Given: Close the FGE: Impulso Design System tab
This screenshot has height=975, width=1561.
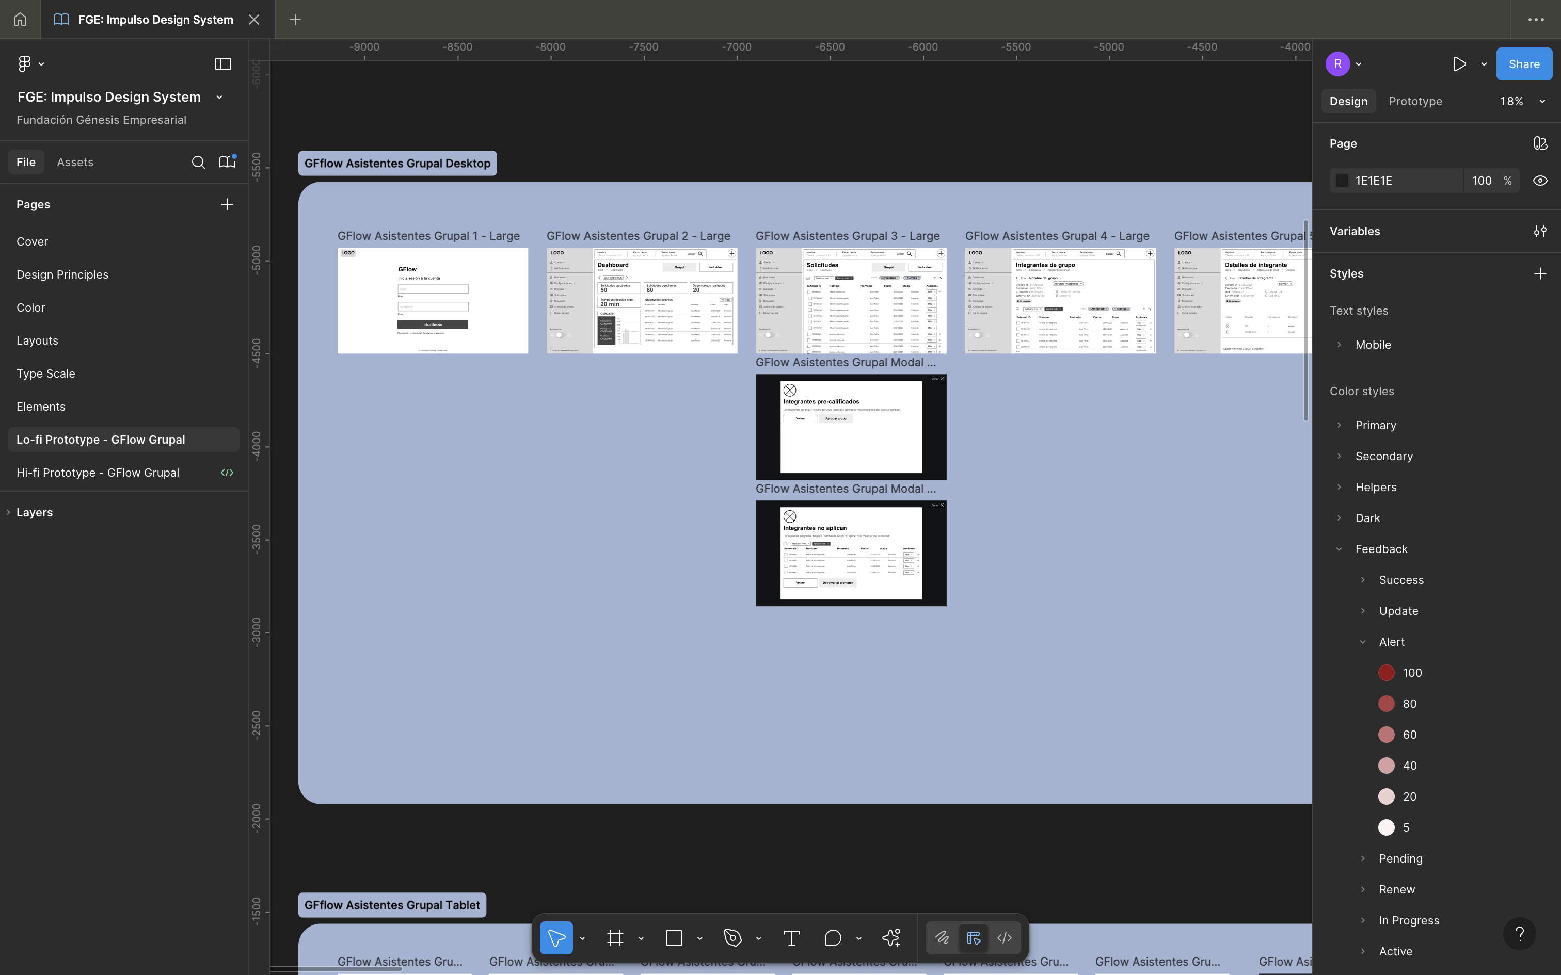Looking at the screenshot, I should 254,20.
